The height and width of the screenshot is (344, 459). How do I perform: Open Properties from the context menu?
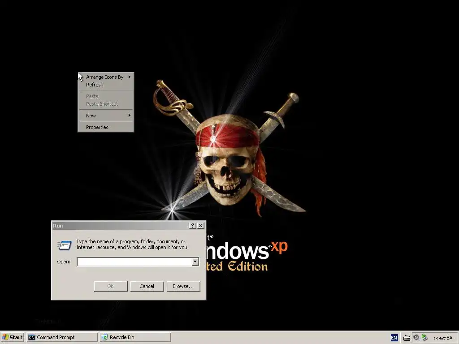click(106, 127)
